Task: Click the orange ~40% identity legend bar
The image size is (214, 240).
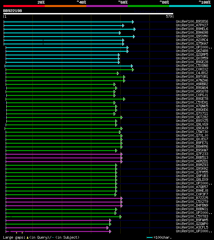Action: (x=66, y=6)
